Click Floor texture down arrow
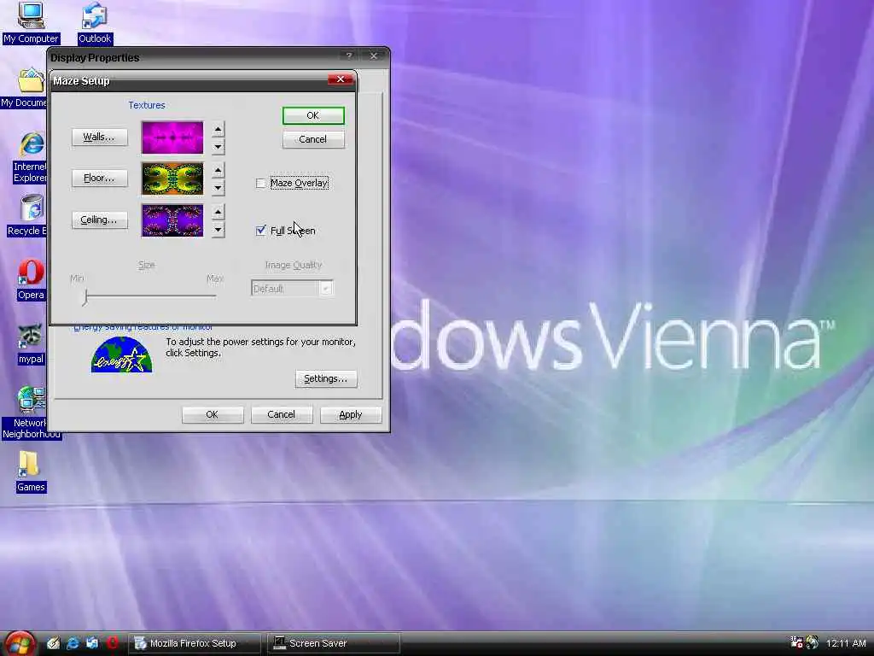The height and width of the screenshot is (656, 874). tap(218, 187)
